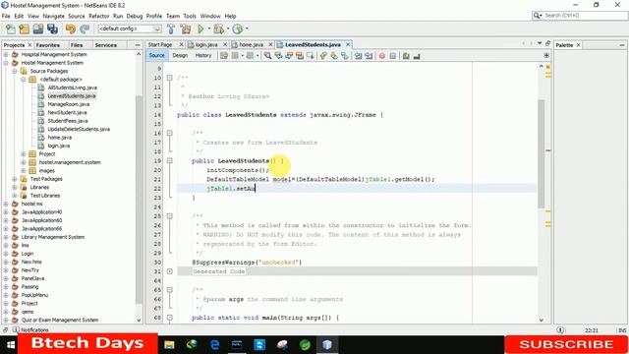Click Find Previous Occurrence editor icon
The height and width of the screenshot is (354, 629).
pos(278,56)
